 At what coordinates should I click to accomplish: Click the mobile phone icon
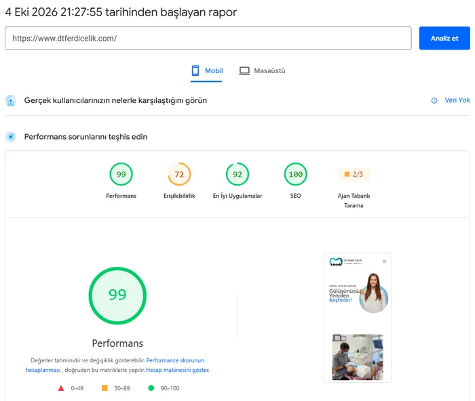195,70
